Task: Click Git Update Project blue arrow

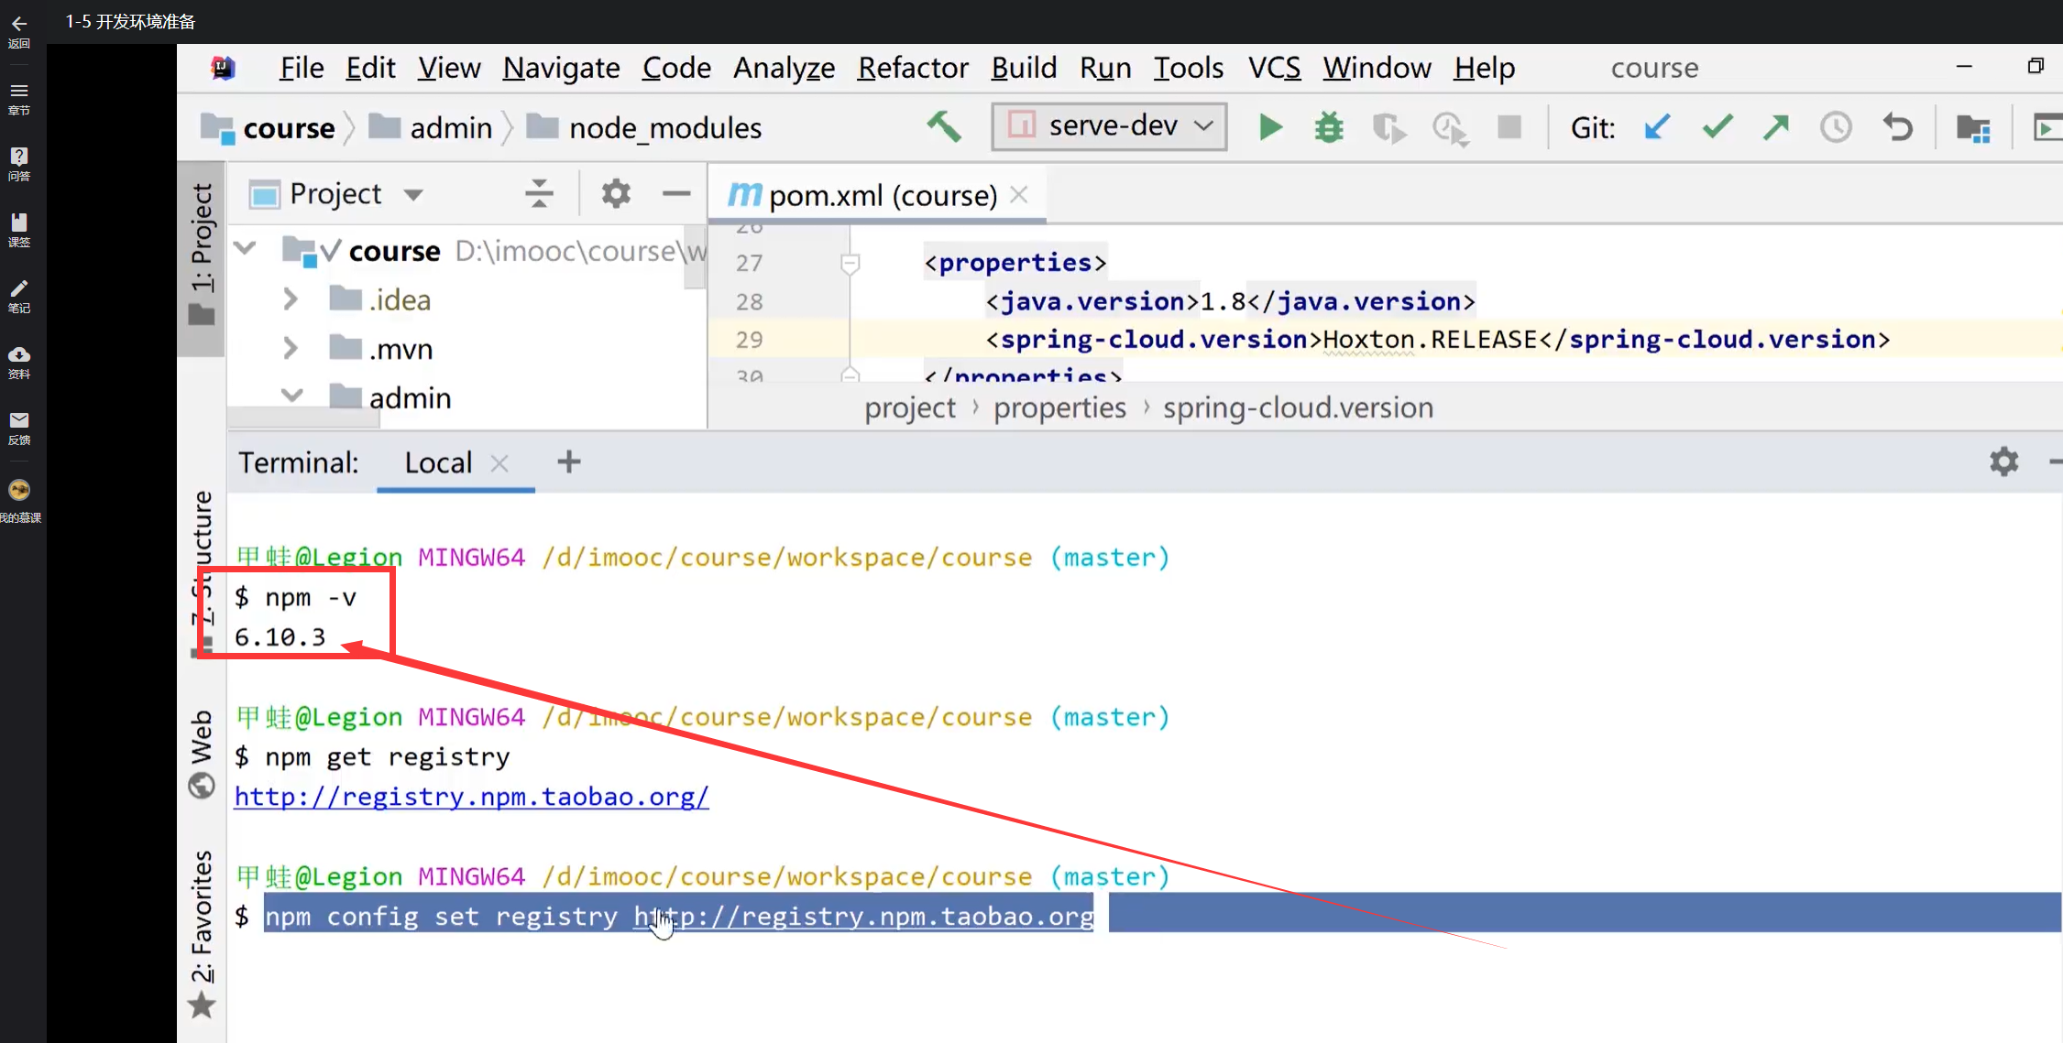Action: click(x=1657, y=126)
